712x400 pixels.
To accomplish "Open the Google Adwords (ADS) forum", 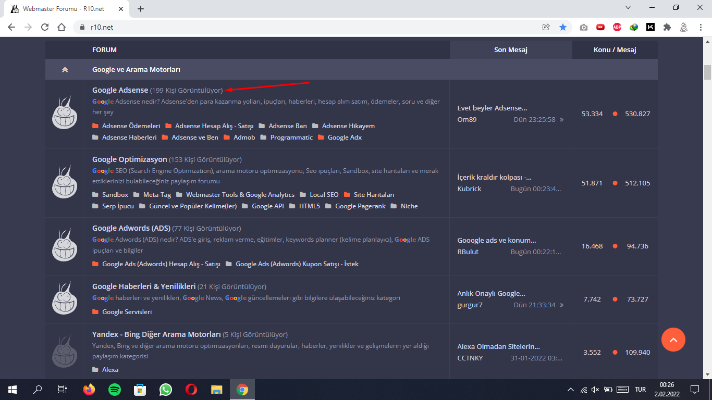I will [131, 228].
